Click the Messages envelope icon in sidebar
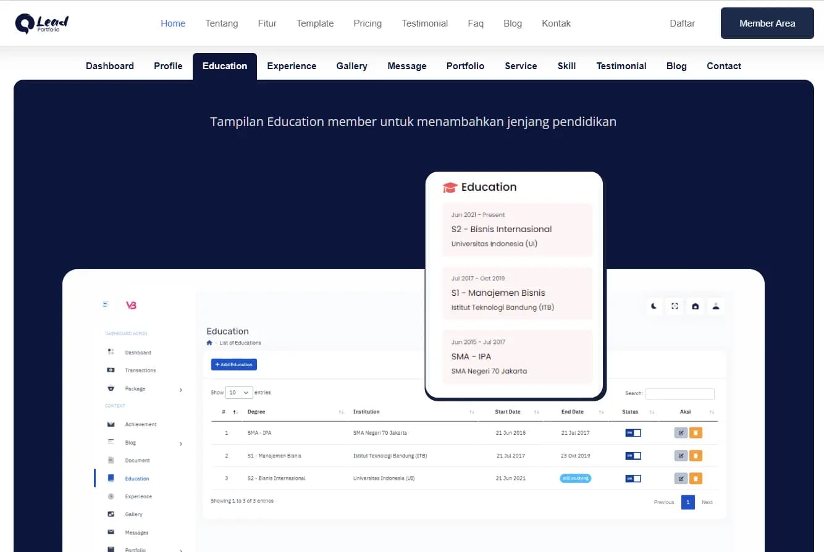 click(x=111, y=532)
